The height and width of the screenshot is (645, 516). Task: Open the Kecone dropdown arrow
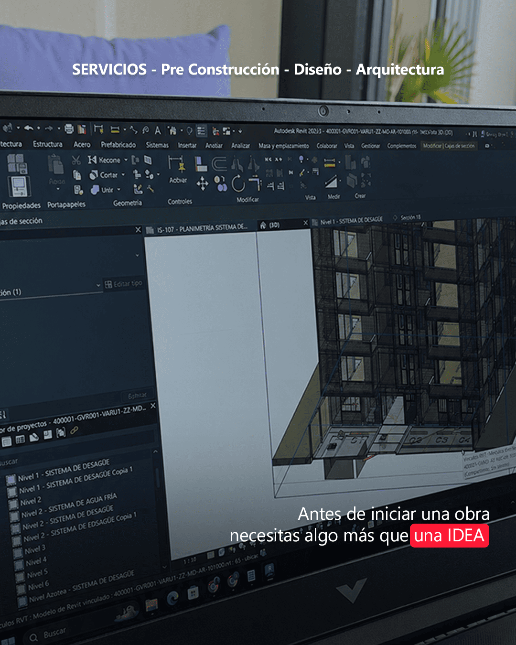126,160
